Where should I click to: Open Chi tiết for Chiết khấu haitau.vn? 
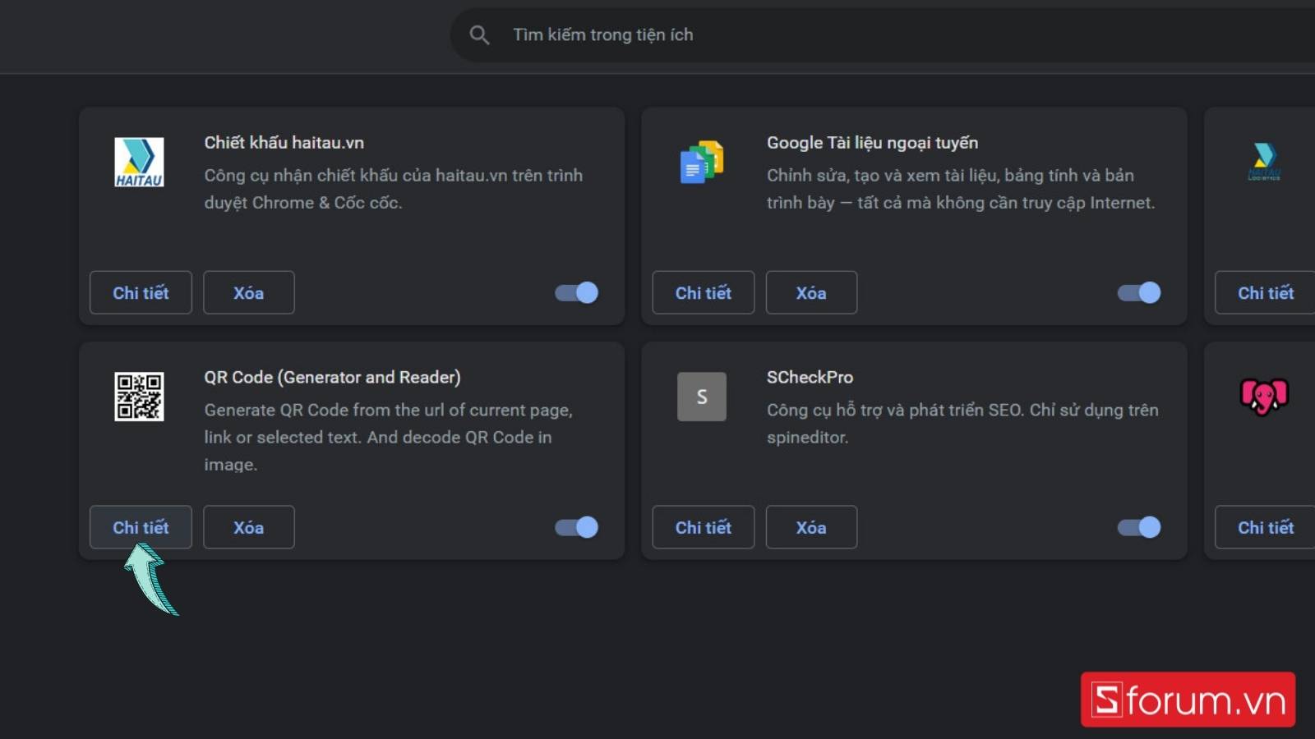141,292
